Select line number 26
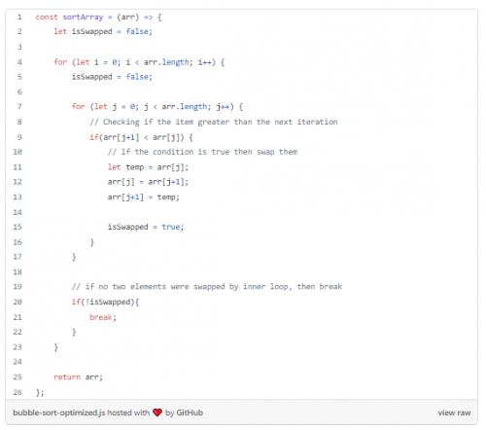Screen dimensions: 486x430 17,392
